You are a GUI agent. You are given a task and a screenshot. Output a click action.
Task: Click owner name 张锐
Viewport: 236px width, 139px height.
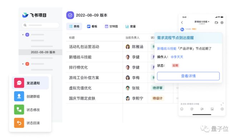pos(136,88)
